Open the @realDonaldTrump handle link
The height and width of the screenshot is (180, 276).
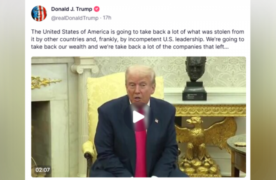(x=75, y=18)
